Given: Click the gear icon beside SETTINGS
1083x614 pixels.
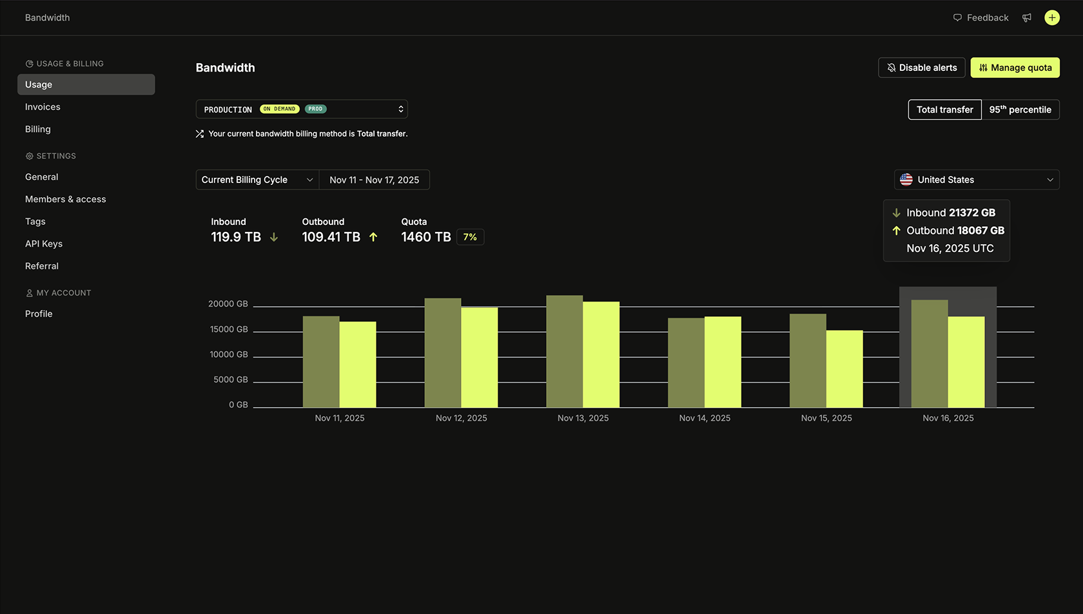Looking at the screenshot, I should click(28, 155).
